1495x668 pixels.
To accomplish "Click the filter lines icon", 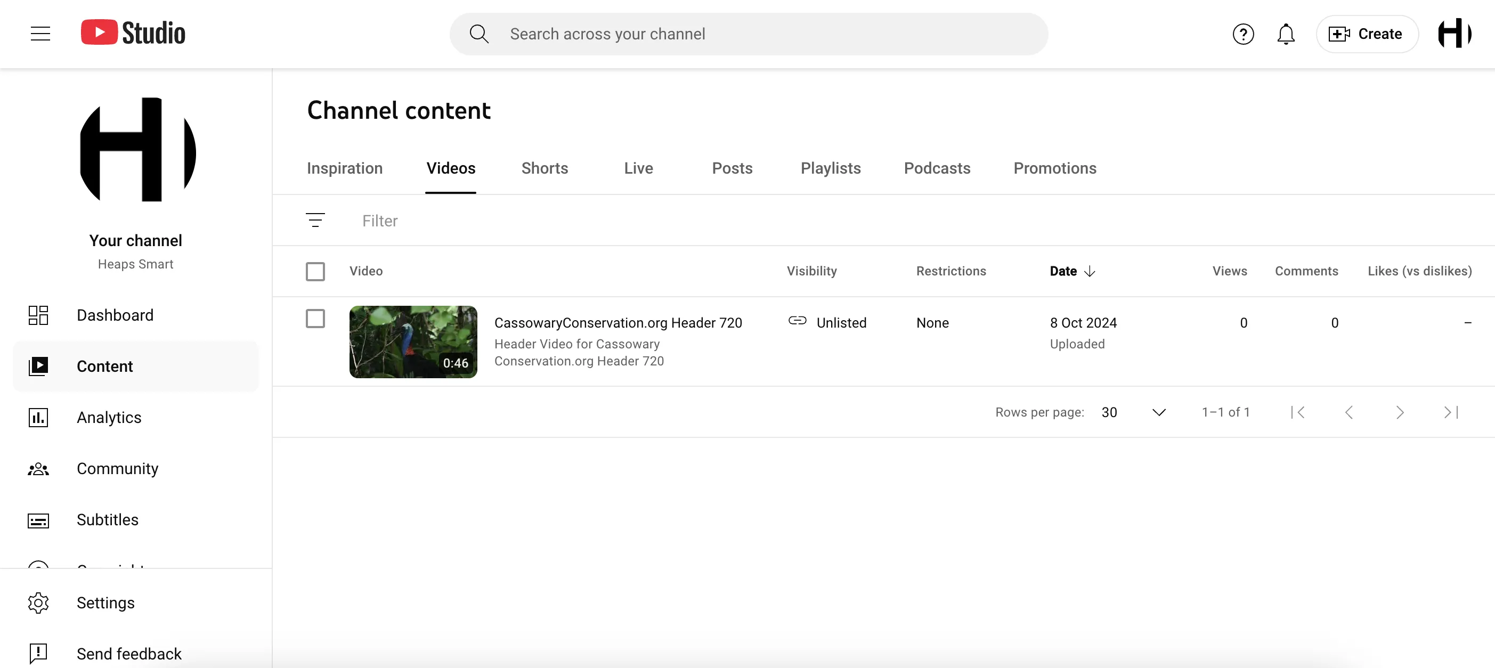I will click(x=315, y=221).
